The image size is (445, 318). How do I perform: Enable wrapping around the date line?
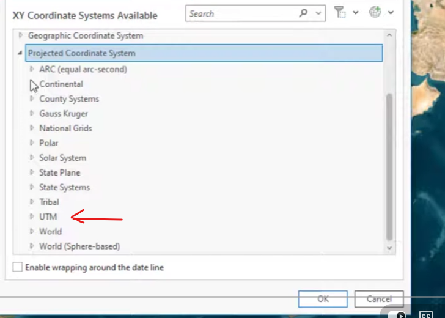click(x=17, y=267)
